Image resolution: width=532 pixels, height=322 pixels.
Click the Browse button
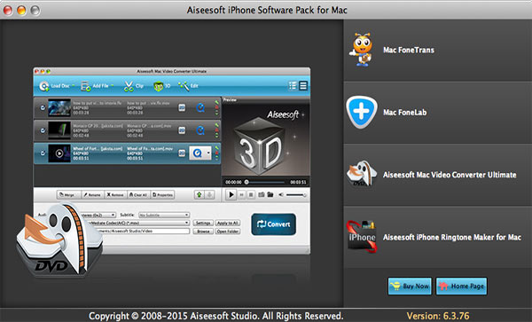(203, 232)
